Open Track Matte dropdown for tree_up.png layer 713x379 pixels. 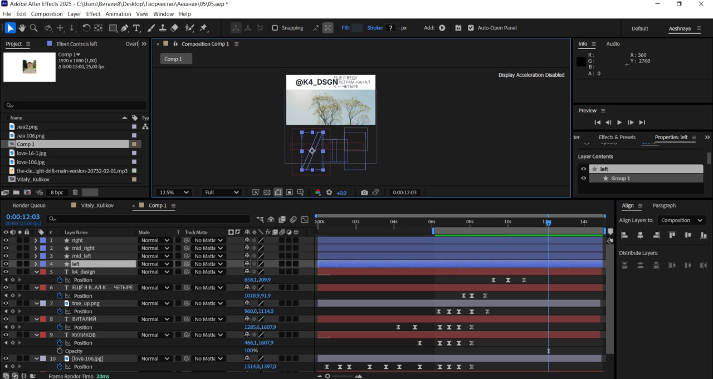(208, 303)
